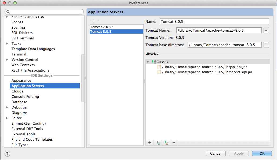Open SSH Terminal settings
277x160 pixels.
click(x=23, y=38)
